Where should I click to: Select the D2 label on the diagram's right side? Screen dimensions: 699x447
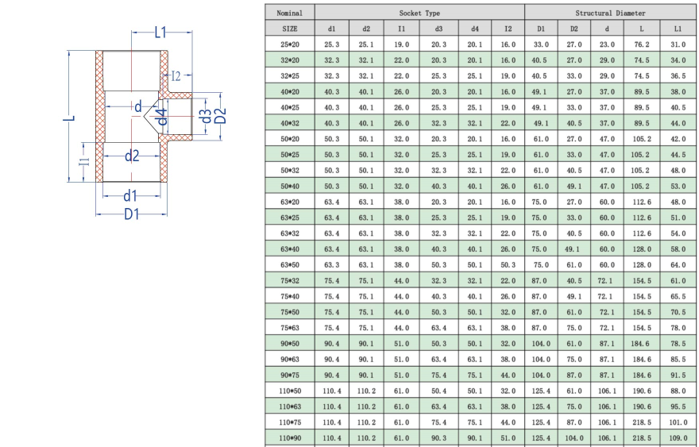click(221, 116)
